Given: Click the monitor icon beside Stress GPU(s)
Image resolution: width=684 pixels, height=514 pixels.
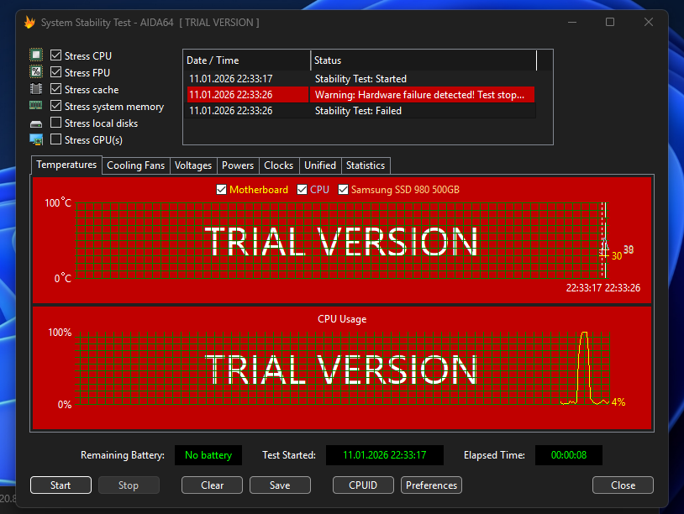Looking at the screenshot, I should [36, 139].
